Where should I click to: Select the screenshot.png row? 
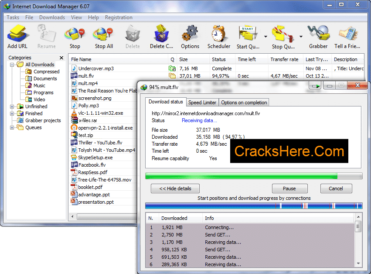tap(104, 98)
